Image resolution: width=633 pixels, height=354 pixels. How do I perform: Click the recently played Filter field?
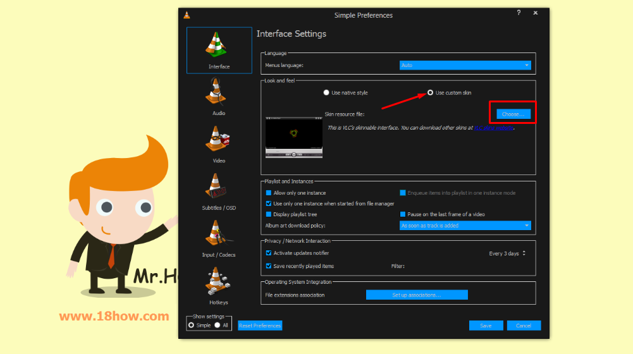click(x=467, y=266)
